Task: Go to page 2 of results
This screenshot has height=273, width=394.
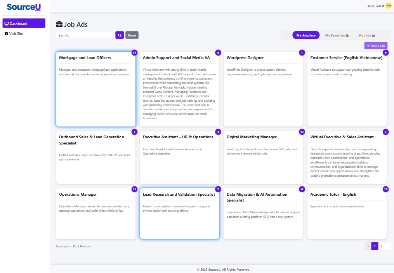Action: [381, 246]
